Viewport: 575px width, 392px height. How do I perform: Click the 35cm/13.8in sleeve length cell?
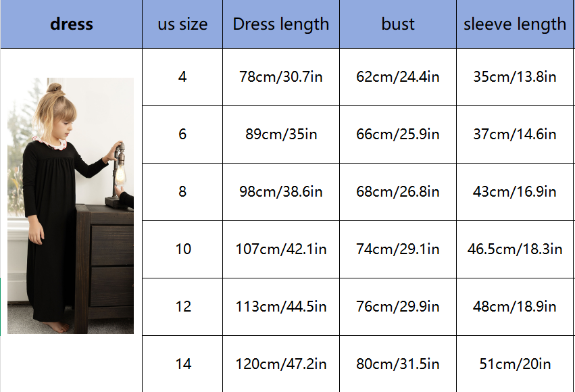click(x=515, y=77)
